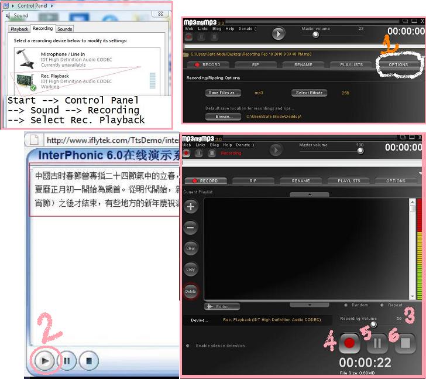Open RENAME tab in lower mp3mymp3 window

pyautogui.click(x=301, y=181)
